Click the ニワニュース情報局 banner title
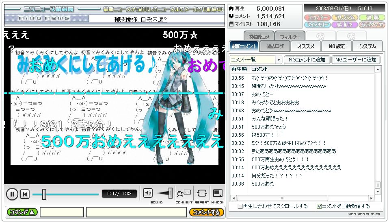Image resolution: width=389 pixels, height=223 pixels. [x=49, y=9]
